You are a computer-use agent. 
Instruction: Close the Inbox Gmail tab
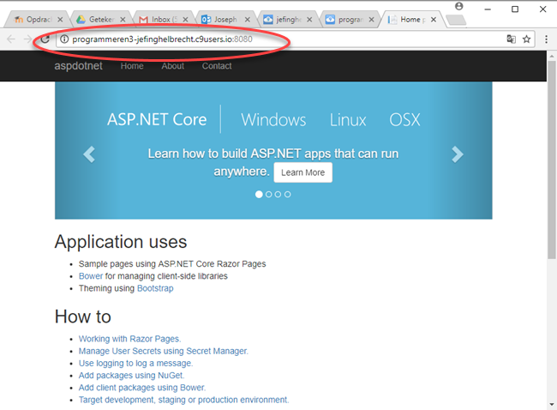coord(185,20)
